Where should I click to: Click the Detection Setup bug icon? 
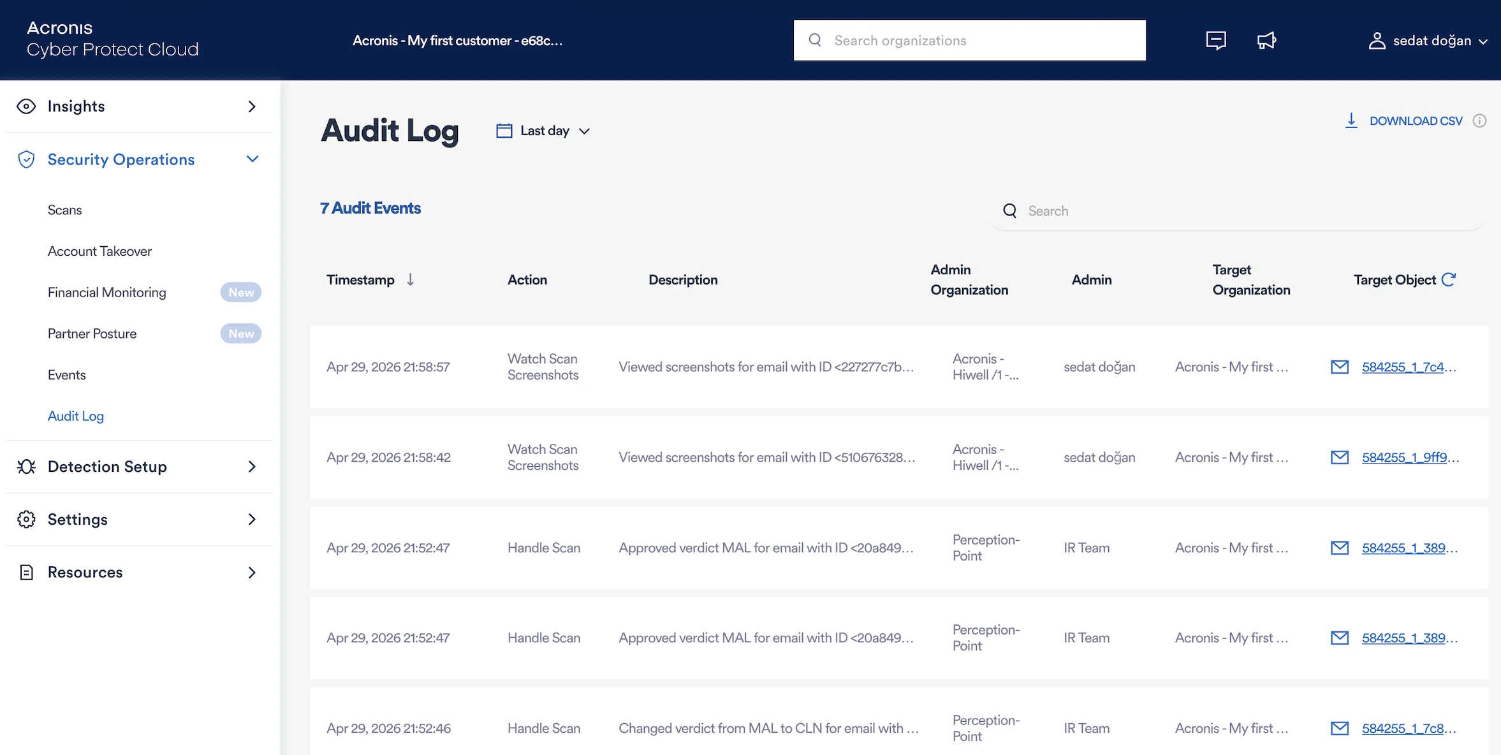click(x=26, y=467)
